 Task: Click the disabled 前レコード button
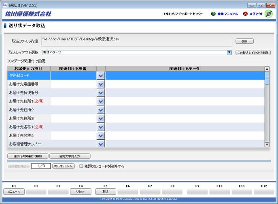19,166
